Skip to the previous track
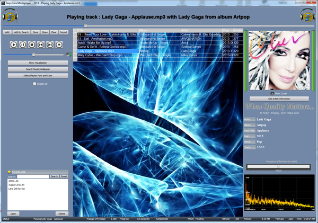The height and width of the screenshot is (223, 318). pyautogui.click(x=41, y=44)
